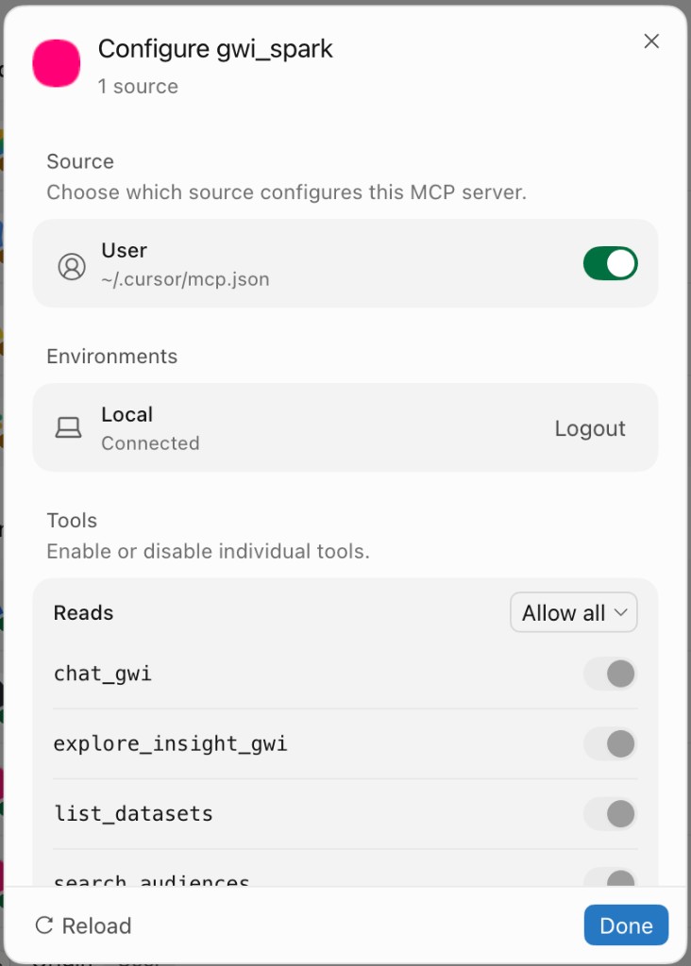Screen dimensions: 691x966
Task: Enable the search_audiences tool toggle
Action: (x=610, y=878)
